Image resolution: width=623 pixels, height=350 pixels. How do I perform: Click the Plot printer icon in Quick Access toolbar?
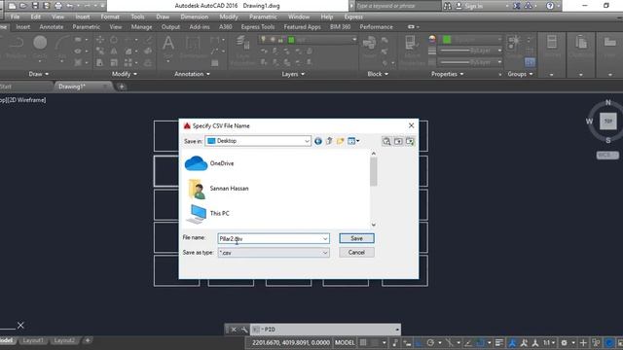click(x=58, y=6)
